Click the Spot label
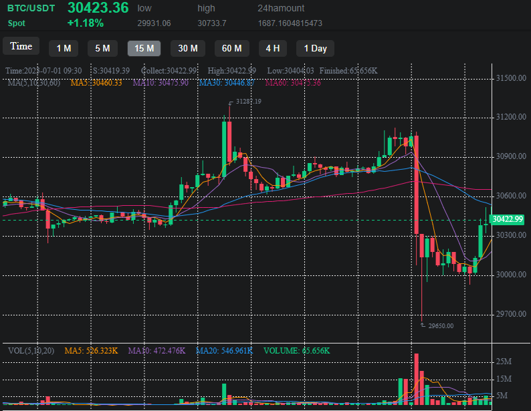 click(17, 23)
